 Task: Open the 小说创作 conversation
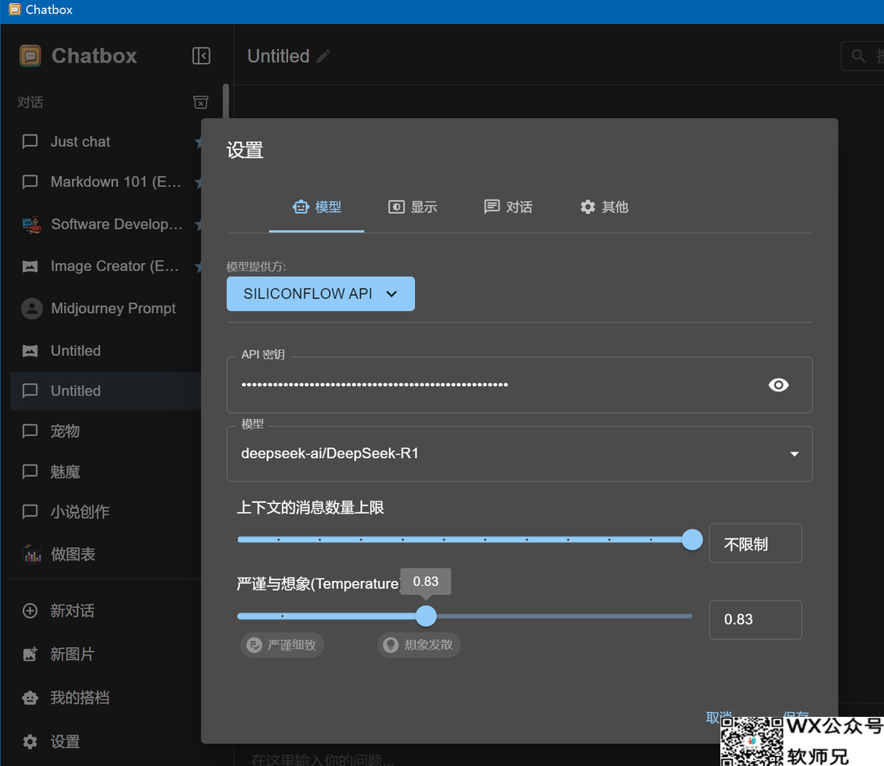point(106,511)
